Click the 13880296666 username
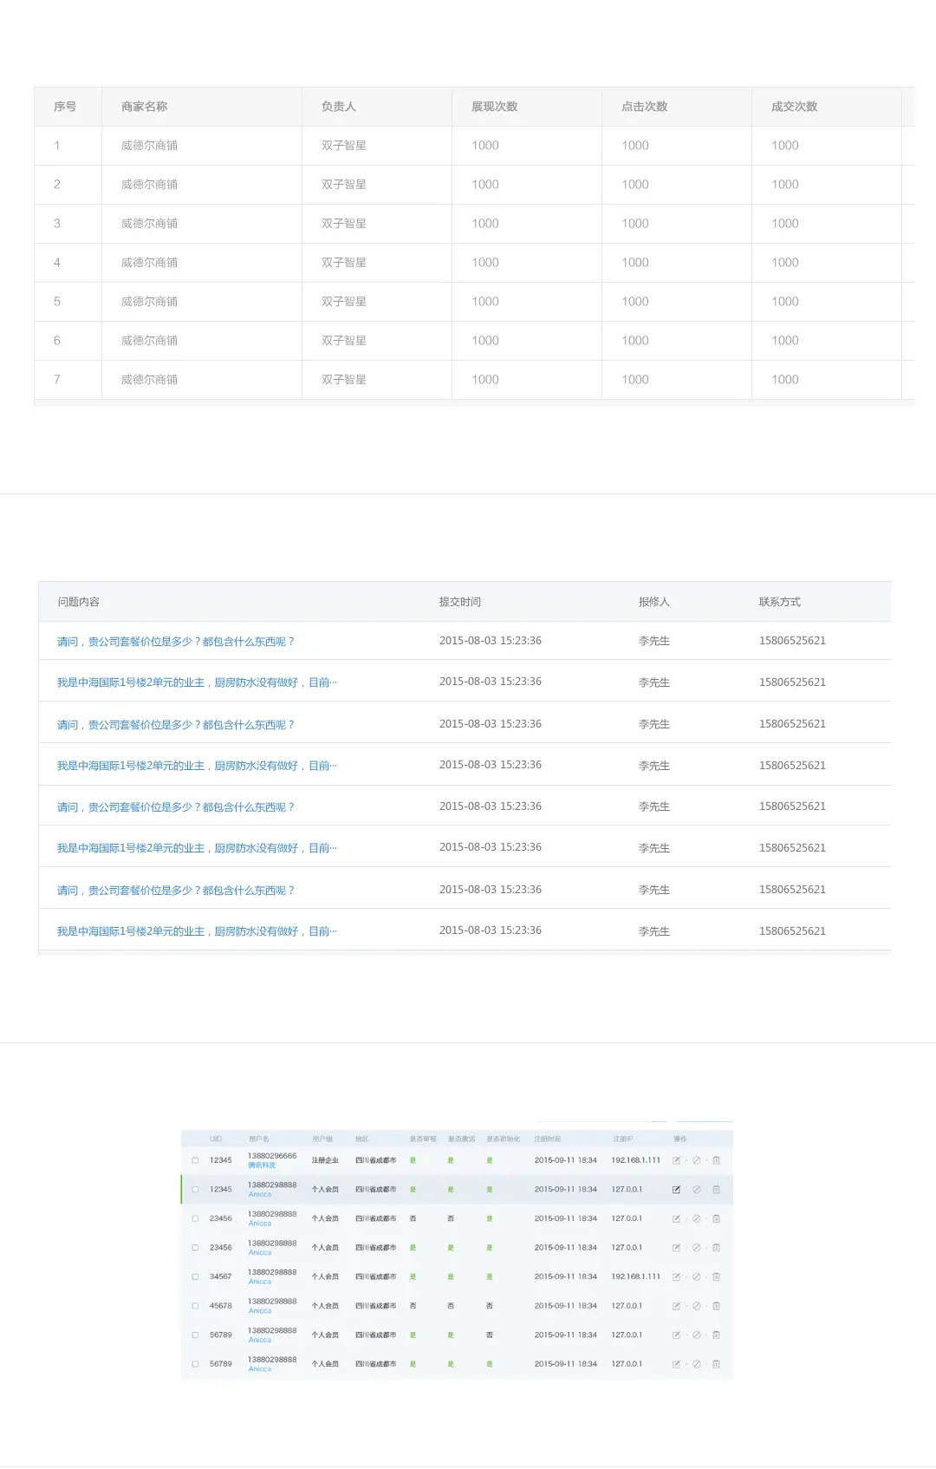This screenshot has width=936, height=1469. point(272,1156)
